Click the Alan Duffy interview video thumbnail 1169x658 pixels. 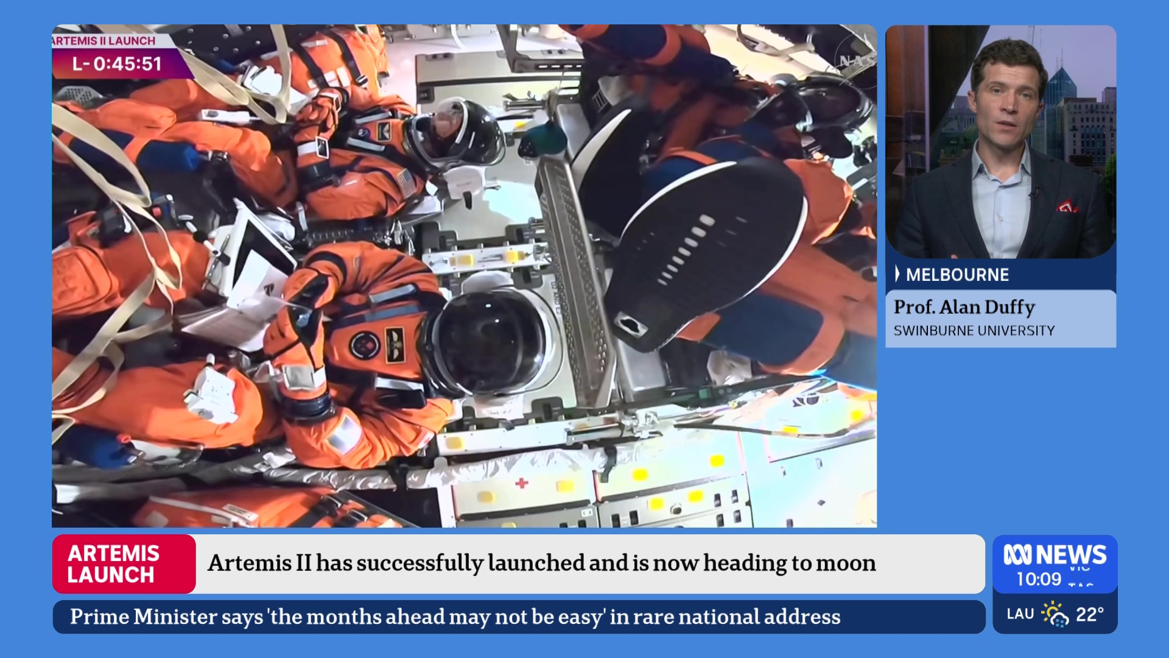1000,141
